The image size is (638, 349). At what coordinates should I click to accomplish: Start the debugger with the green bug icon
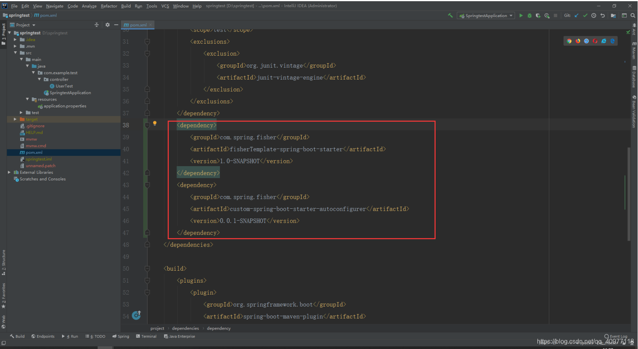[x=529, y=16]
